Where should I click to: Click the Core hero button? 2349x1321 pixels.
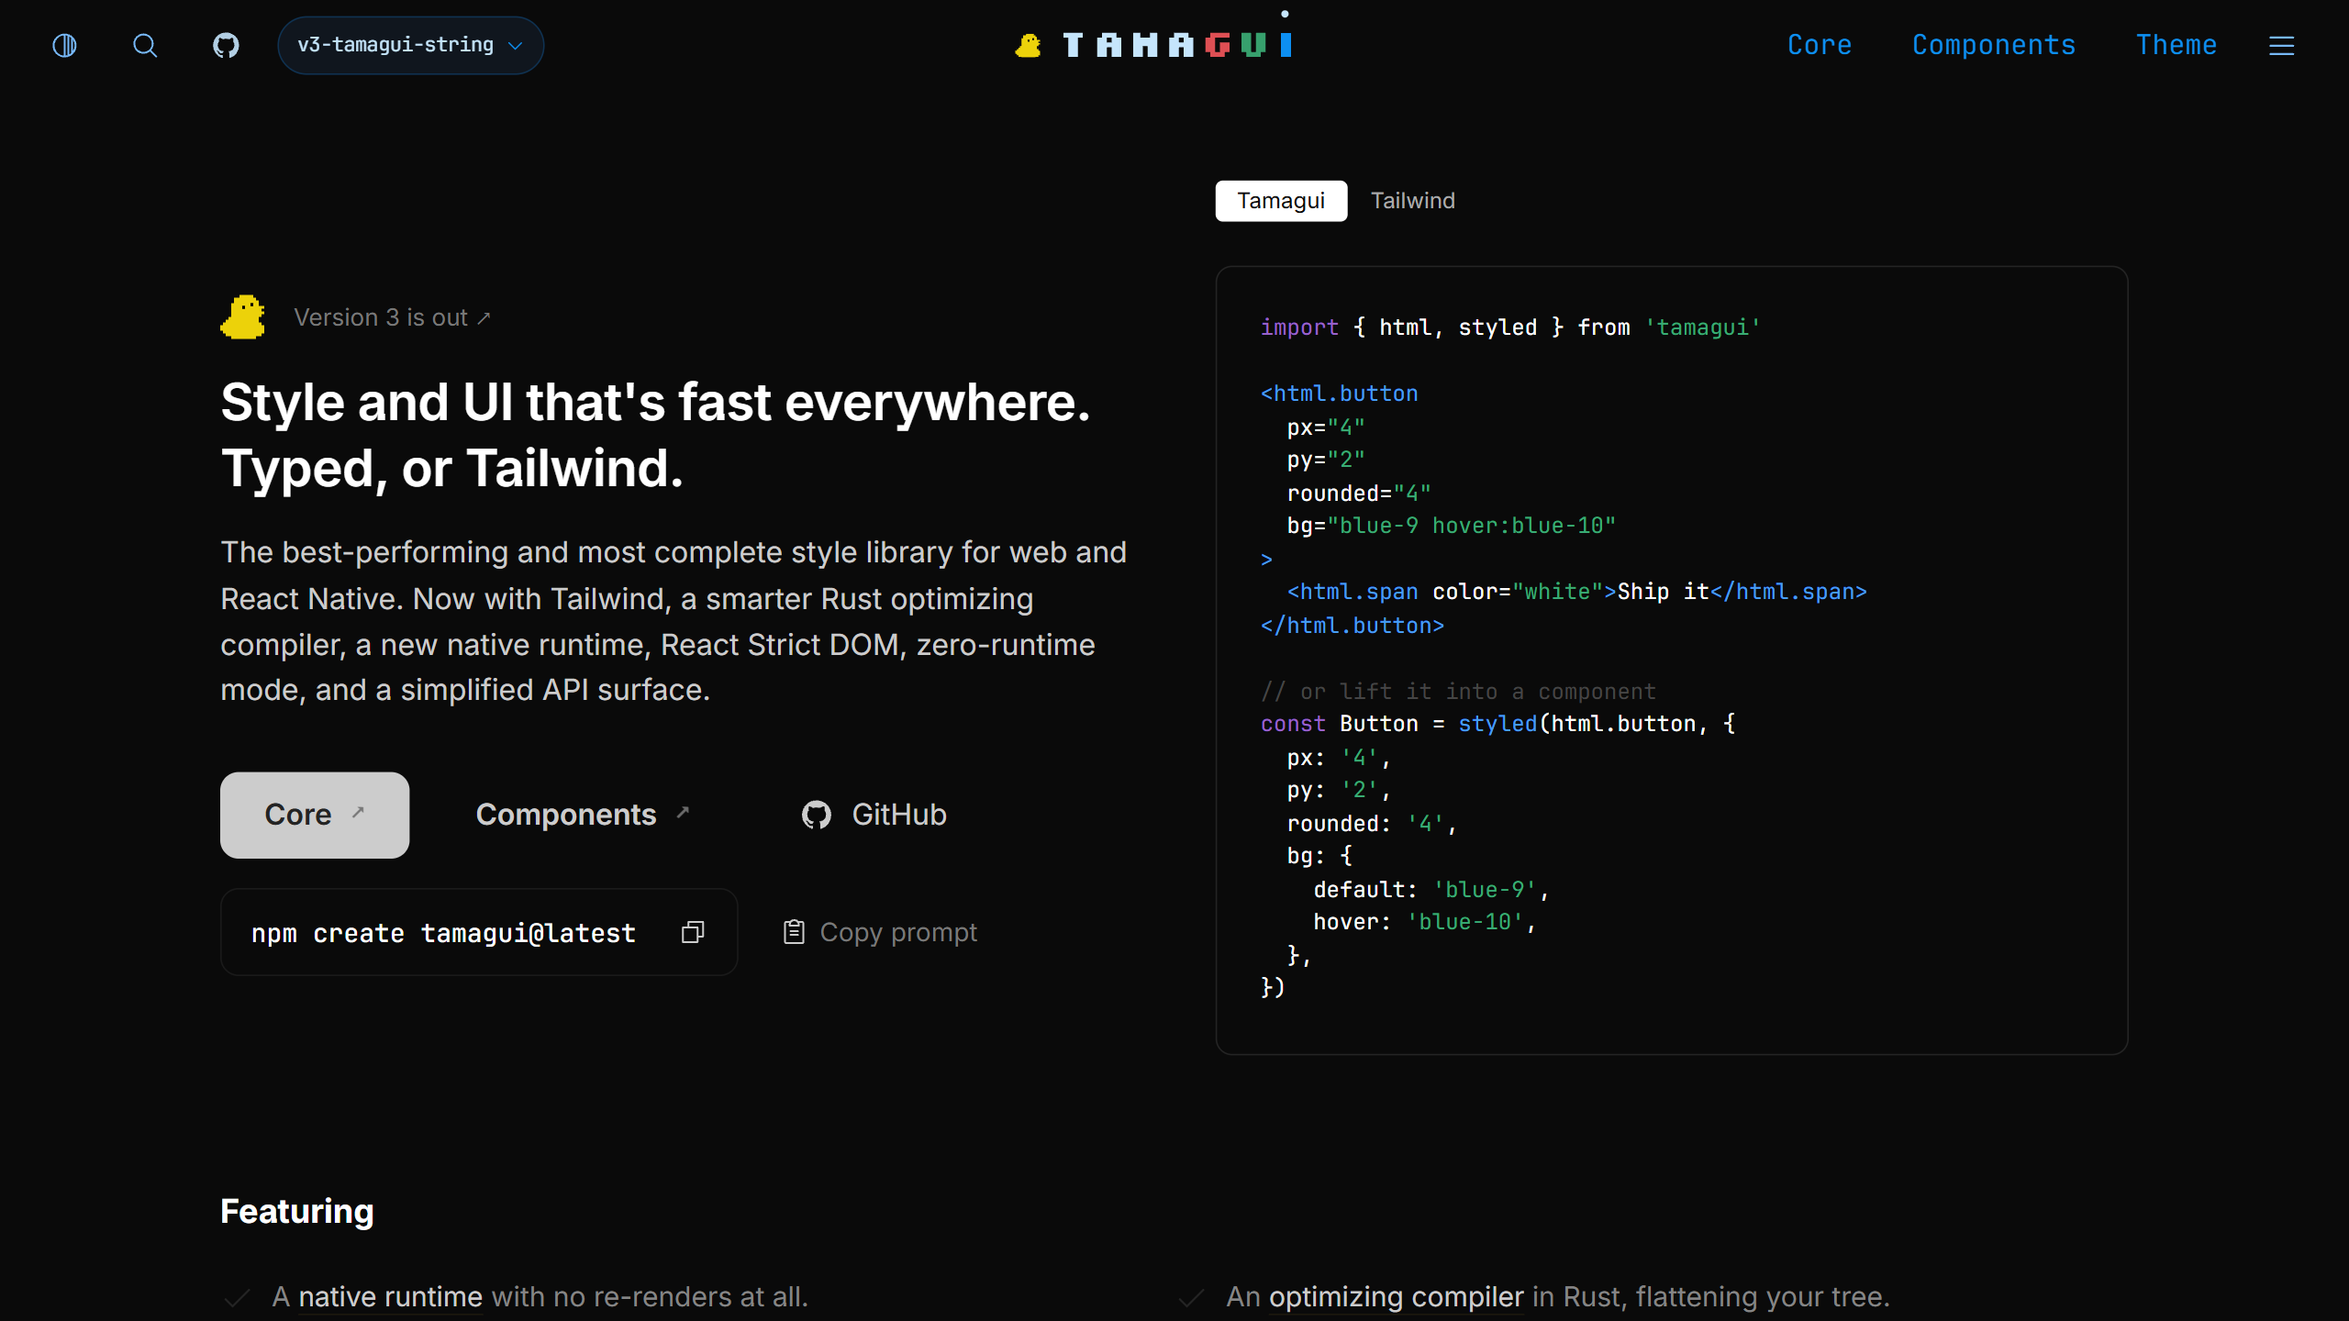[315, 815]
